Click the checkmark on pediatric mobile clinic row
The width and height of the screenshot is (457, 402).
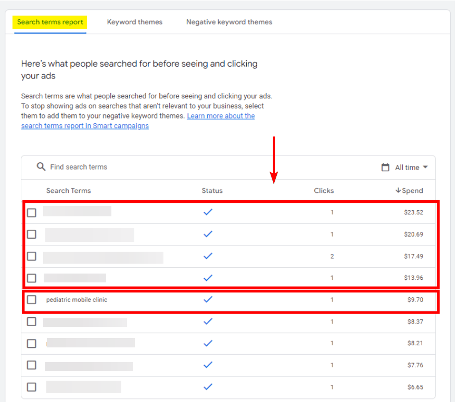(208, 300)
